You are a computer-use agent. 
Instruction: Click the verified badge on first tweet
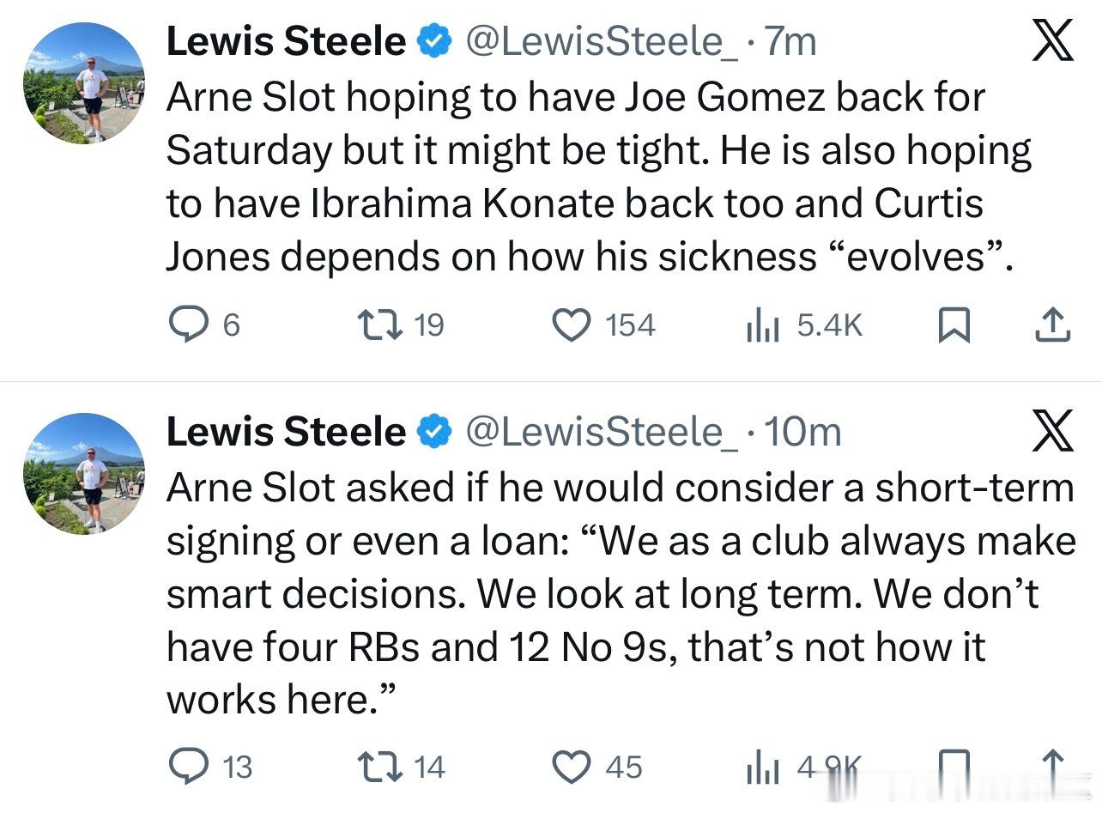435,42
